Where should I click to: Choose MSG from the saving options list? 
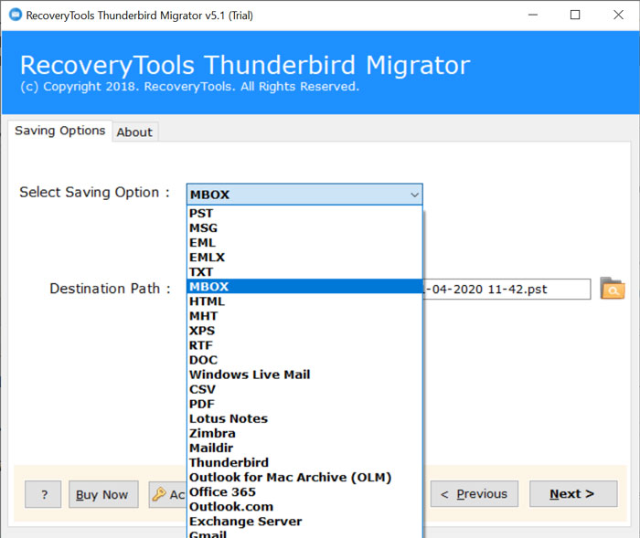point(304,228)
